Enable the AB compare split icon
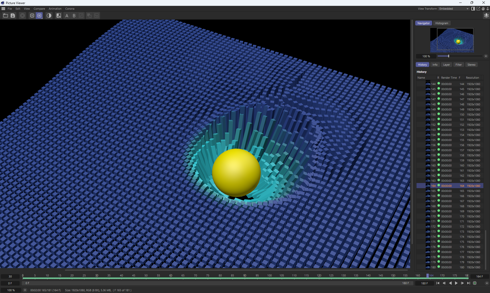490x293 pixels. coord(59,16)
